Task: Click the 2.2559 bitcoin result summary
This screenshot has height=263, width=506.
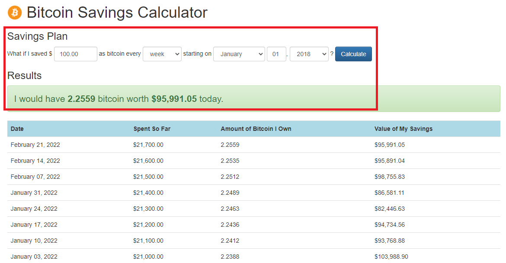Action: (x=119, y=98)
